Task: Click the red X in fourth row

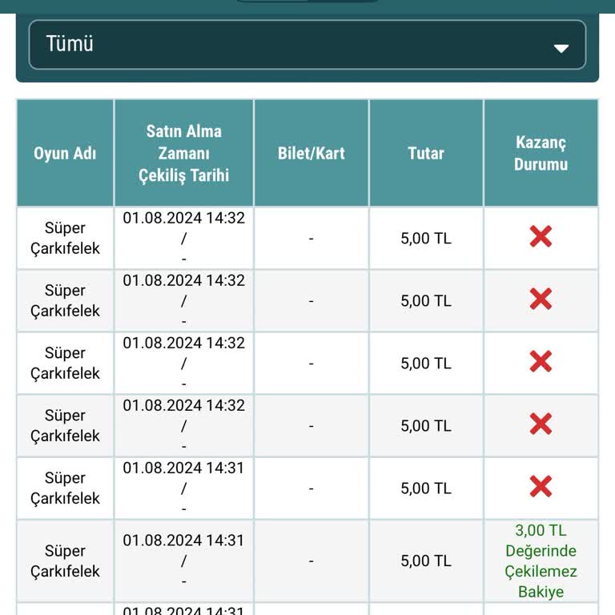Action: coord(541,424)
